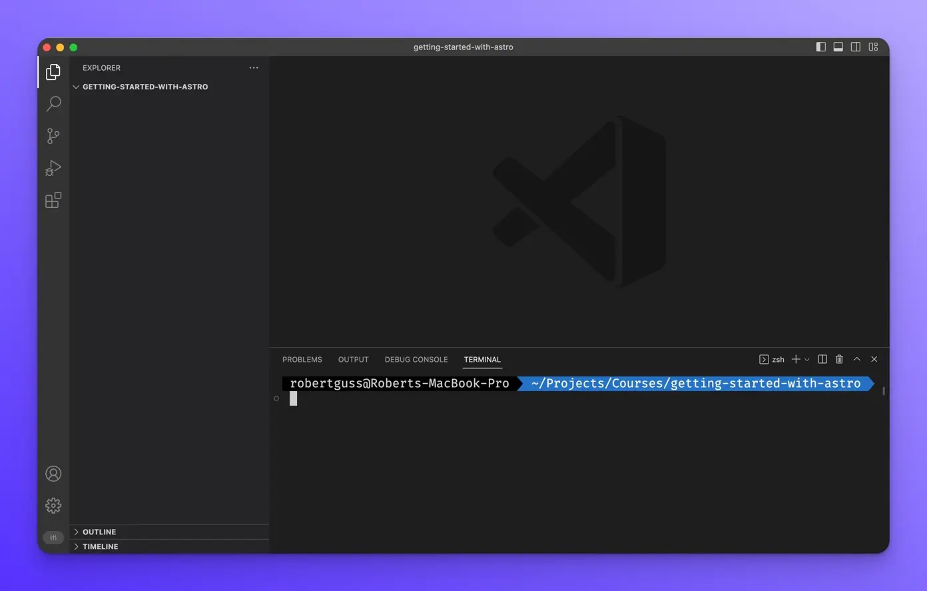Open the Search view
Screen dimensions: 927x591
click(53, 104)
